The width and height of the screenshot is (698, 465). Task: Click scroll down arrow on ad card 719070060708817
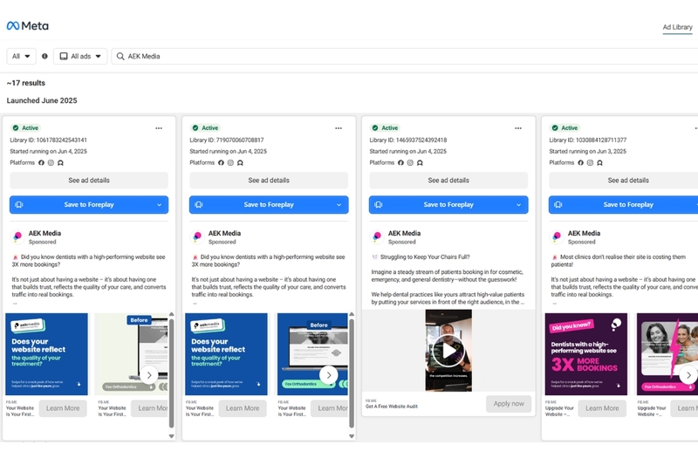[x=352, y=436]
